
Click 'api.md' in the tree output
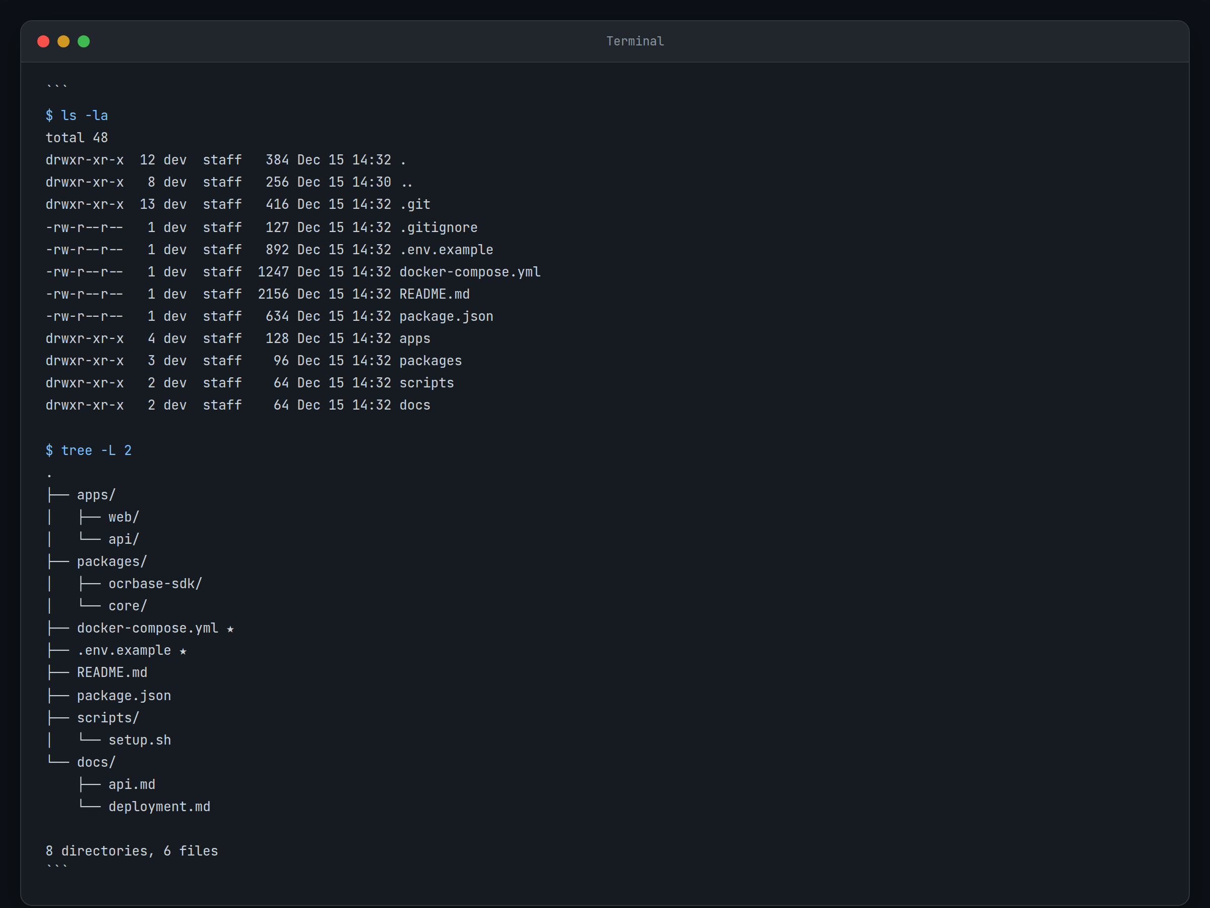tap(132, 785)
